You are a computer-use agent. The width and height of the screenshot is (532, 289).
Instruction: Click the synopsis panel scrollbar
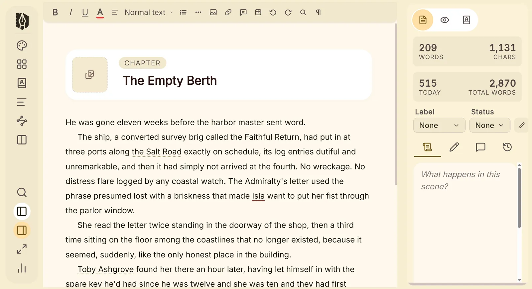pyautogui.click(x=519, y=198)
